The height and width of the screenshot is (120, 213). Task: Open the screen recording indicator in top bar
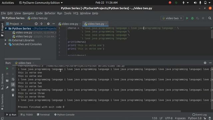(170, 3)
